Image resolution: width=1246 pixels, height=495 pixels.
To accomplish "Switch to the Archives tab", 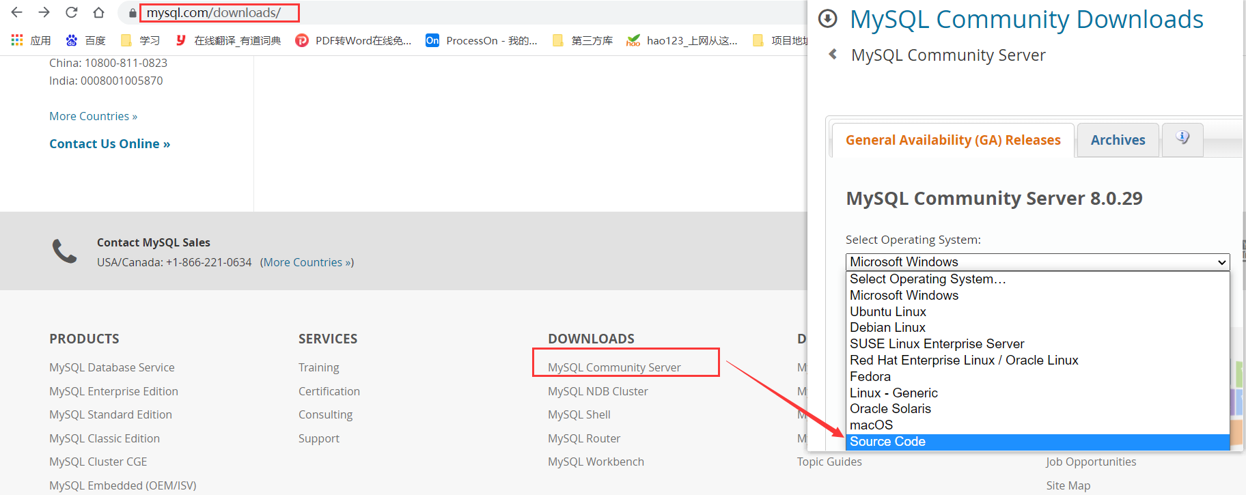I will tap(1118, 140).
